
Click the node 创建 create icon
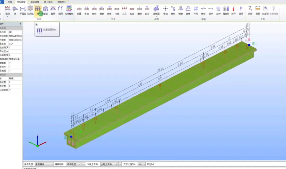79,10
